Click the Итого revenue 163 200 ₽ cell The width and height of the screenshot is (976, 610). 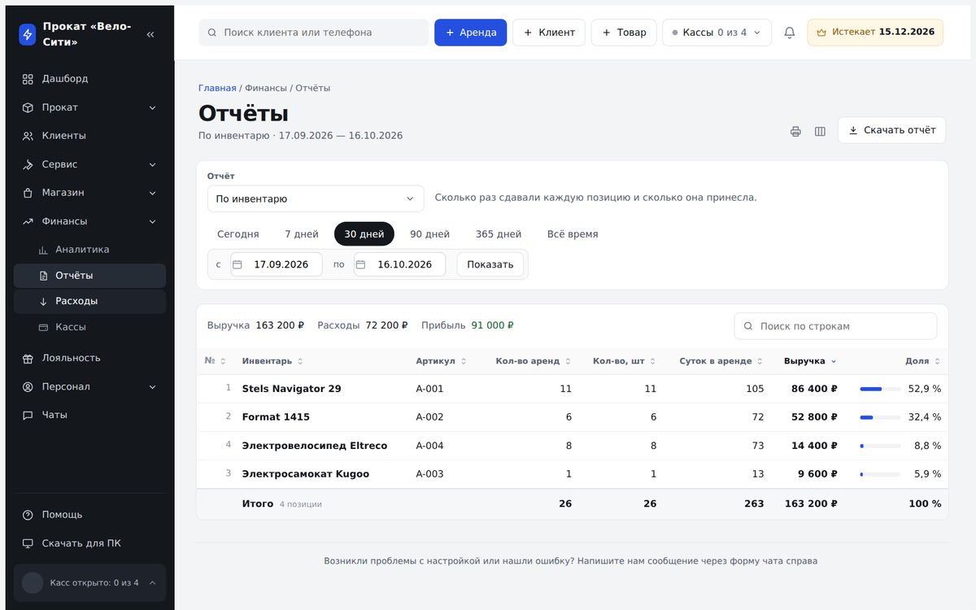click(x=811, y=504)
